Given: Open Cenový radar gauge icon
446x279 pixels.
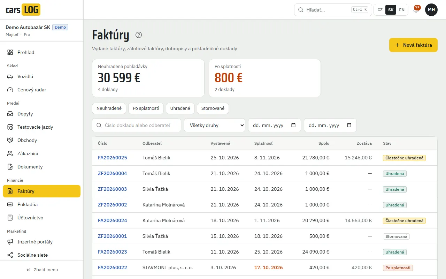Looking at the screenshot, I should (10, 90).
